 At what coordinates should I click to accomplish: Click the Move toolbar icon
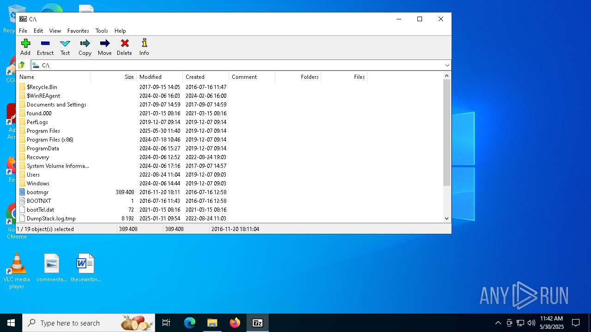tap(105, 47)
